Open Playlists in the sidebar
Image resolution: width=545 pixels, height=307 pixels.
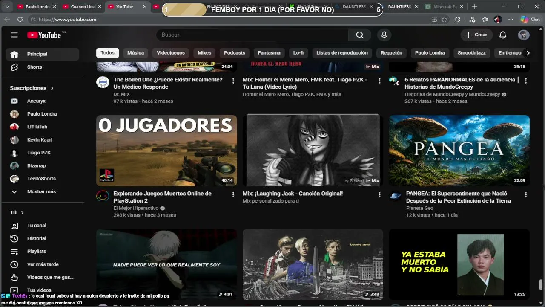(43, 251)
